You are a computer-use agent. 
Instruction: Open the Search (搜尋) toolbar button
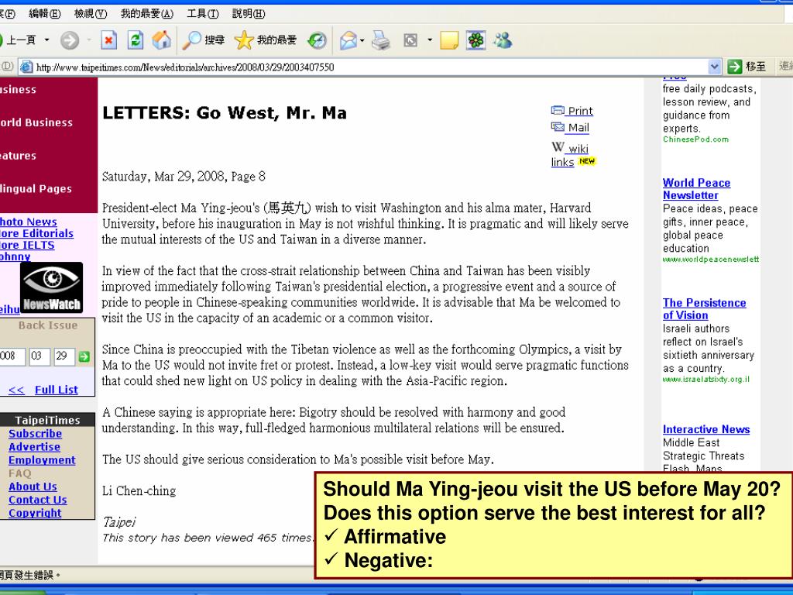[203, 40]
